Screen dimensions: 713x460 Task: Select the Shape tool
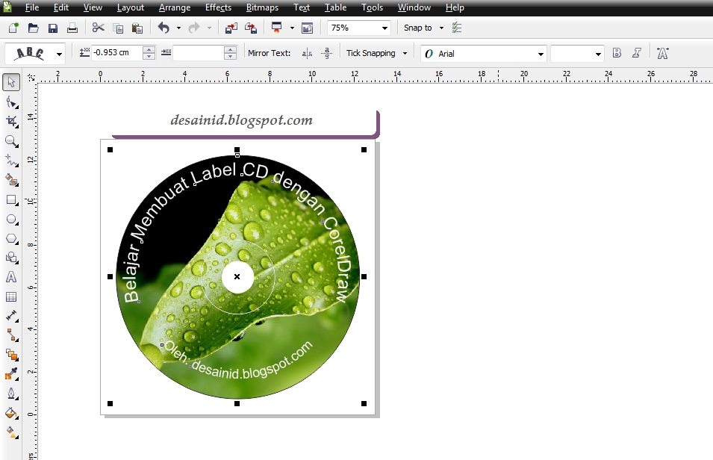(x=12, y=102)
